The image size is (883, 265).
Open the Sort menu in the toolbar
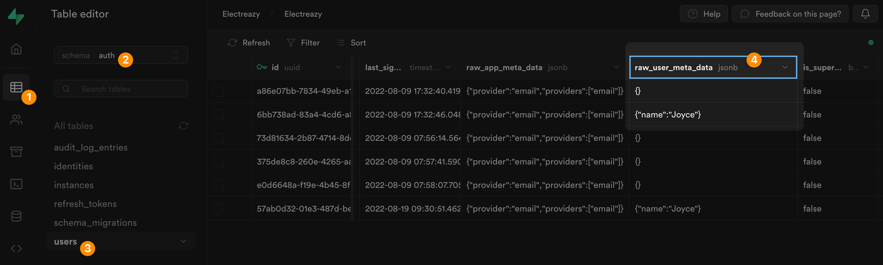[351, 42]
